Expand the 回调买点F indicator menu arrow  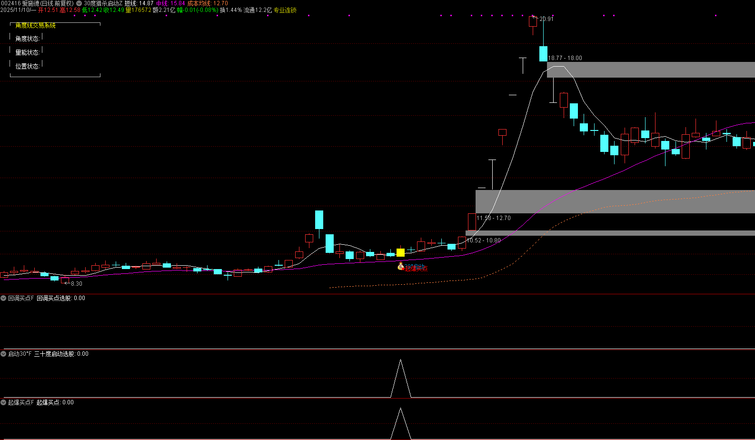(x=4, y=298)
